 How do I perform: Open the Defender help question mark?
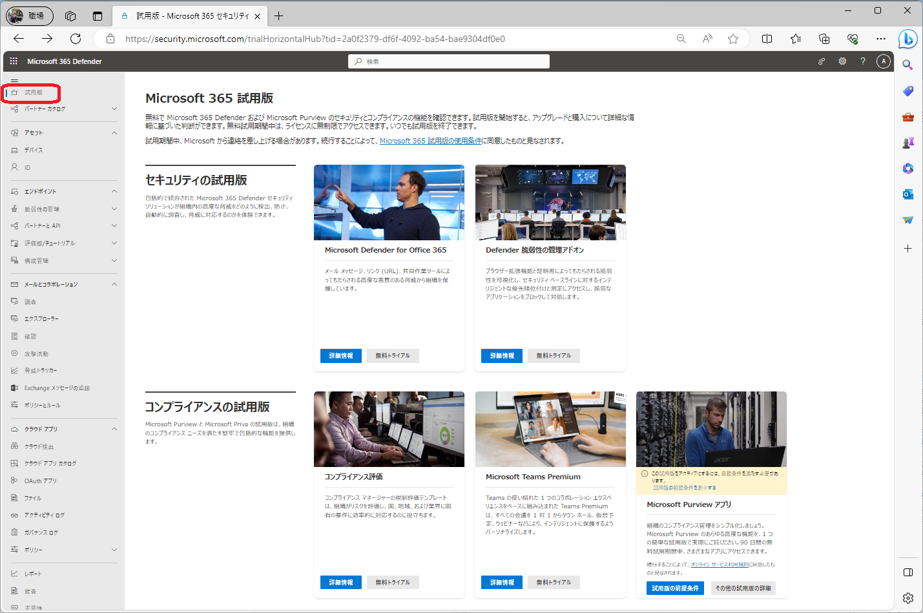[863, 61]
